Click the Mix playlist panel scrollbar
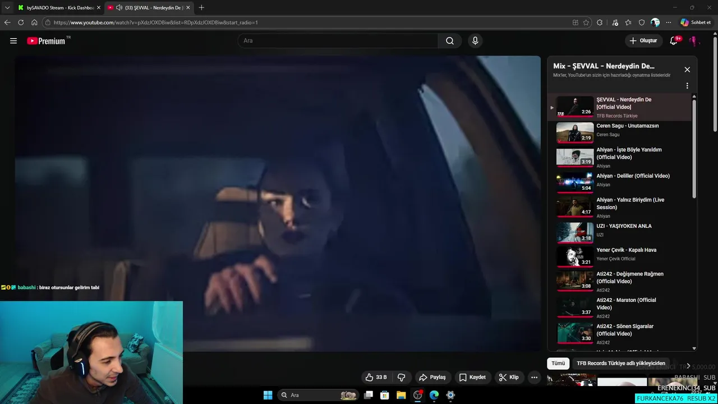Viewport: 718px width, 404px height. (x=694, y=149)
